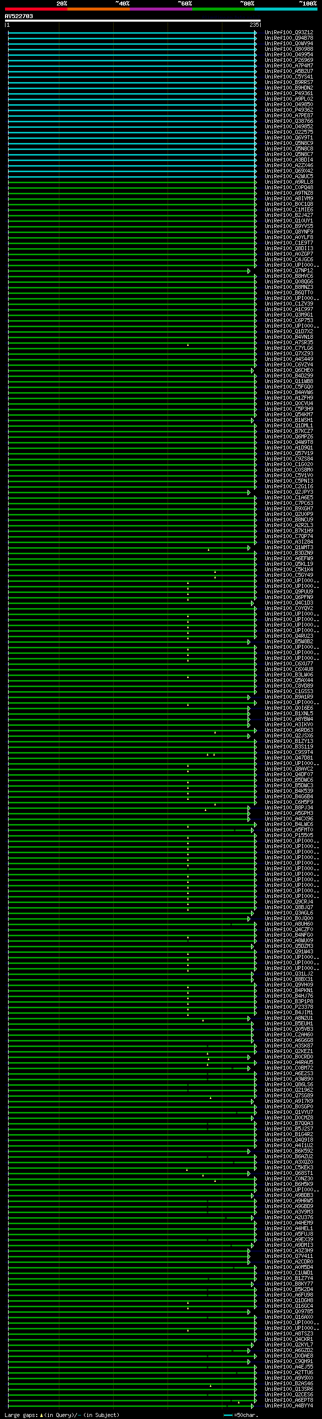Click hit label UniRef100_Q7NP12
This screenshot has height=1419, width=322.
pos(288,270)
